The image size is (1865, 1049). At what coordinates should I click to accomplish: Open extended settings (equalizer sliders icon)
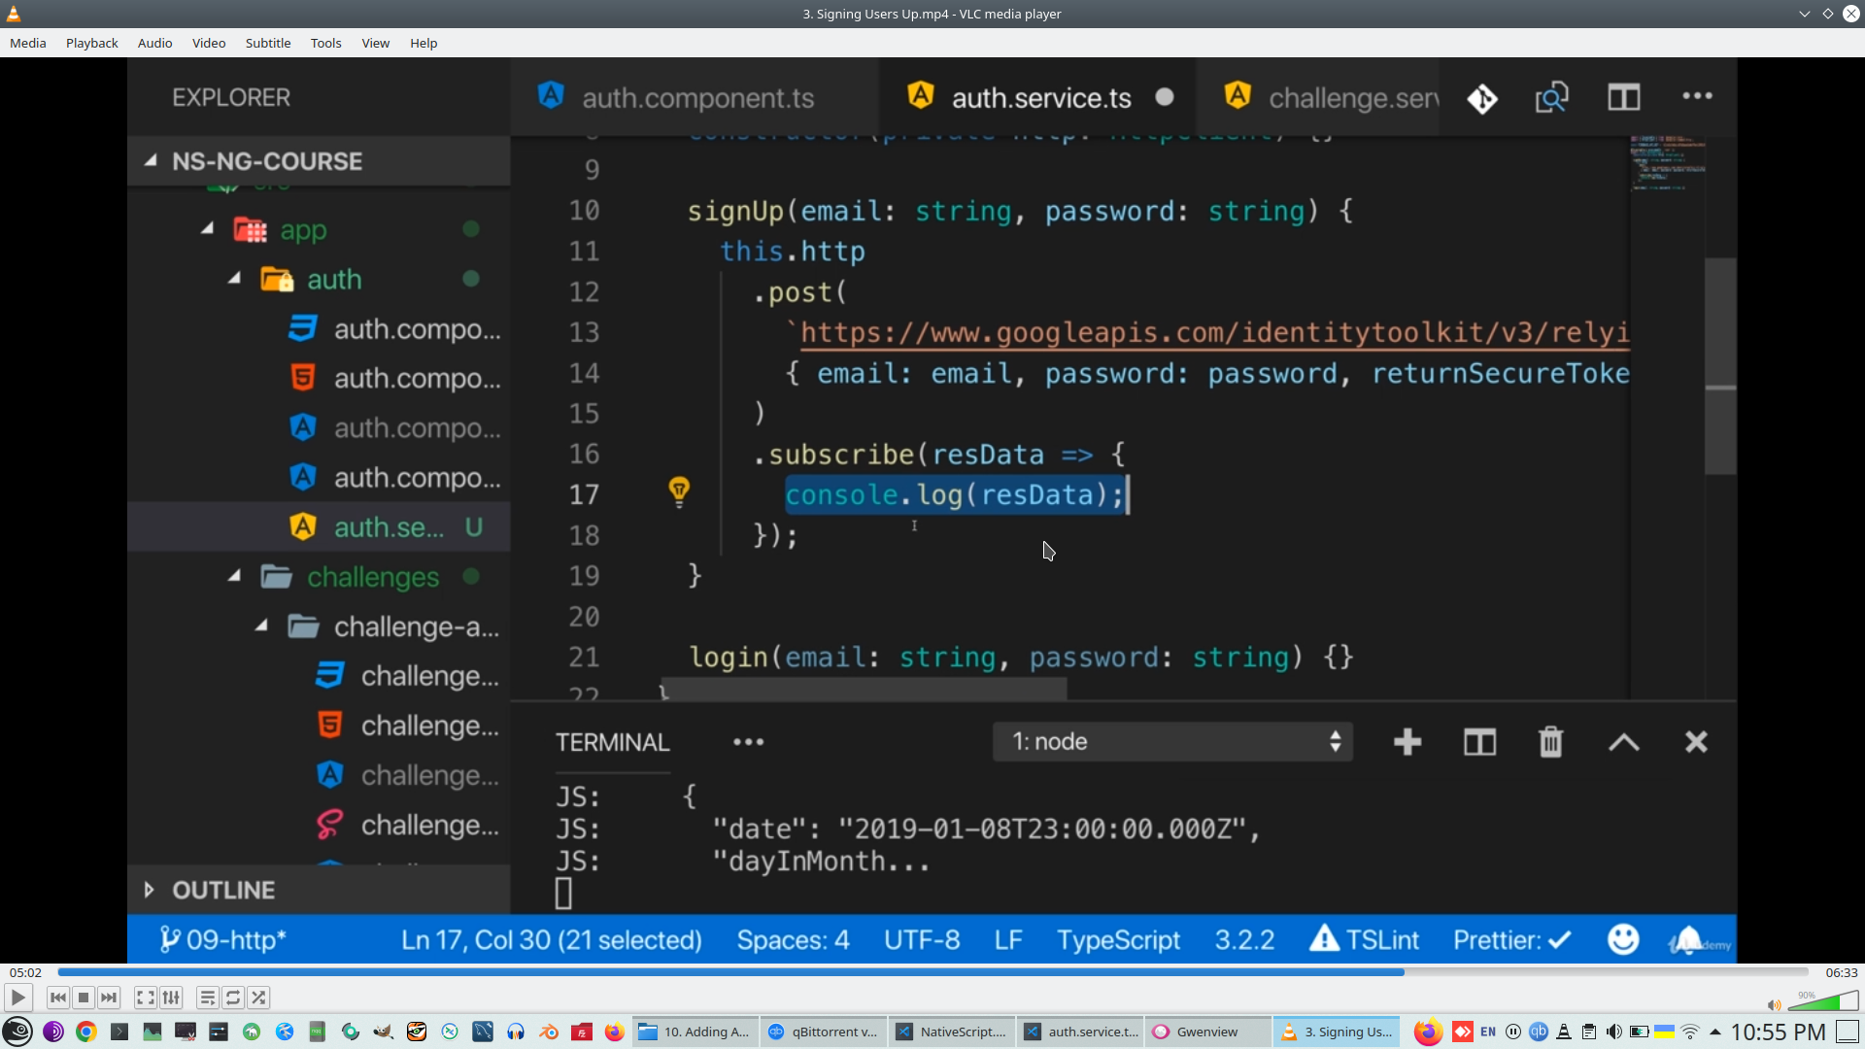[x=171, y=998]
